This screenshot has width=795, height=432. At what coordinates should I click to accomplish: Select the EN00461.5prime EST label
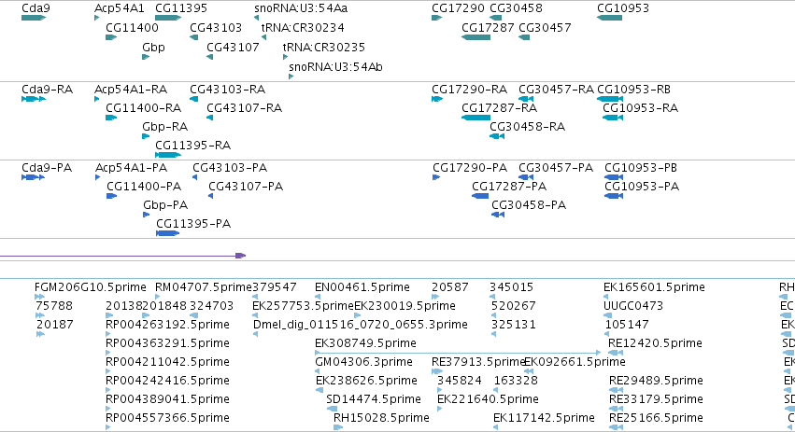click(x=362, y=287)
